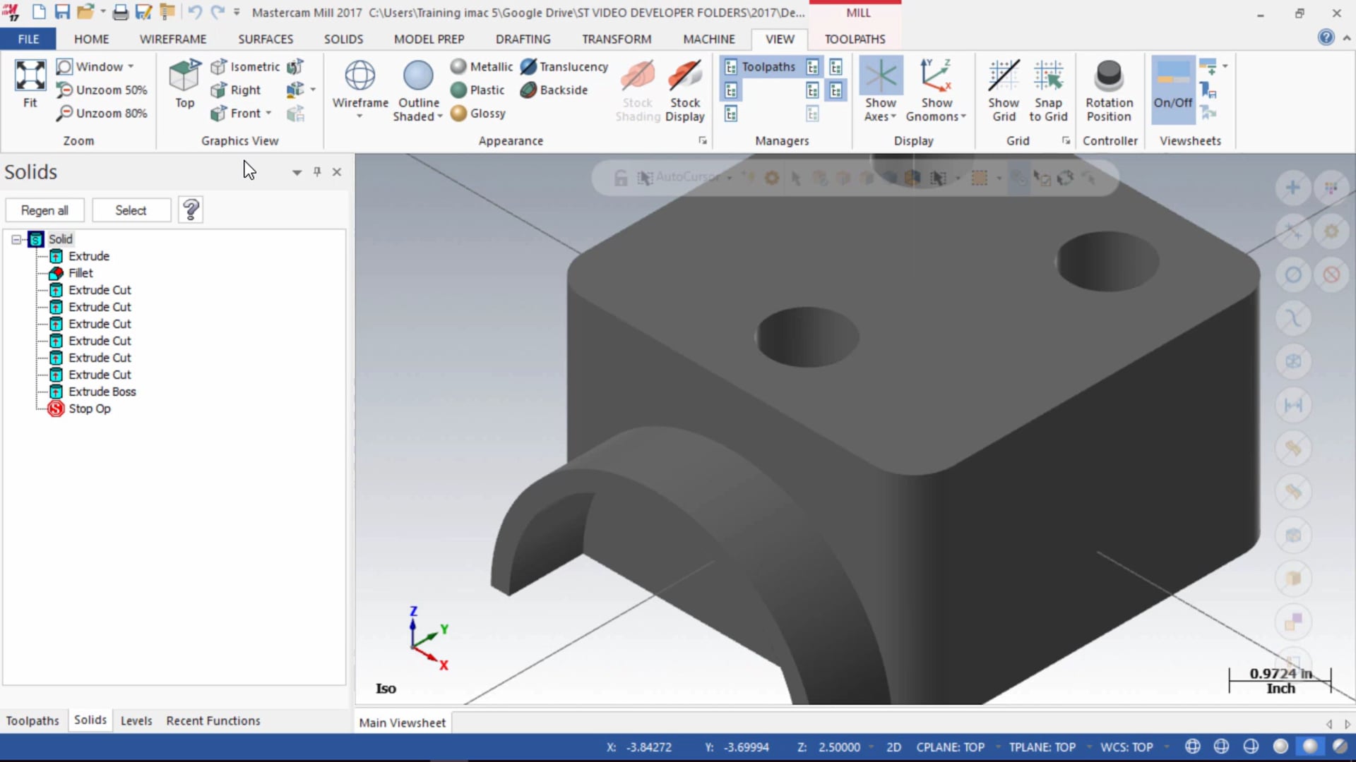Select the Fillet solid history item
1356x762 pixels.
80,272
